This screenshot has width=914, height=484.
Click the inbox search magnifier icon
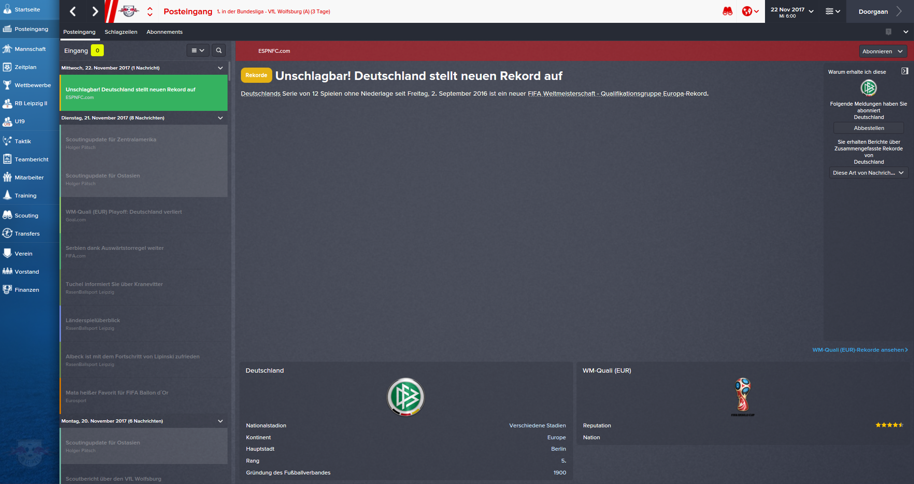[x=219, y=50]
